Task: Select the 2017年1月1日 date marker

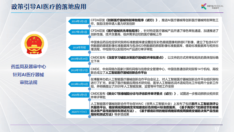Action: click(79, 32)
